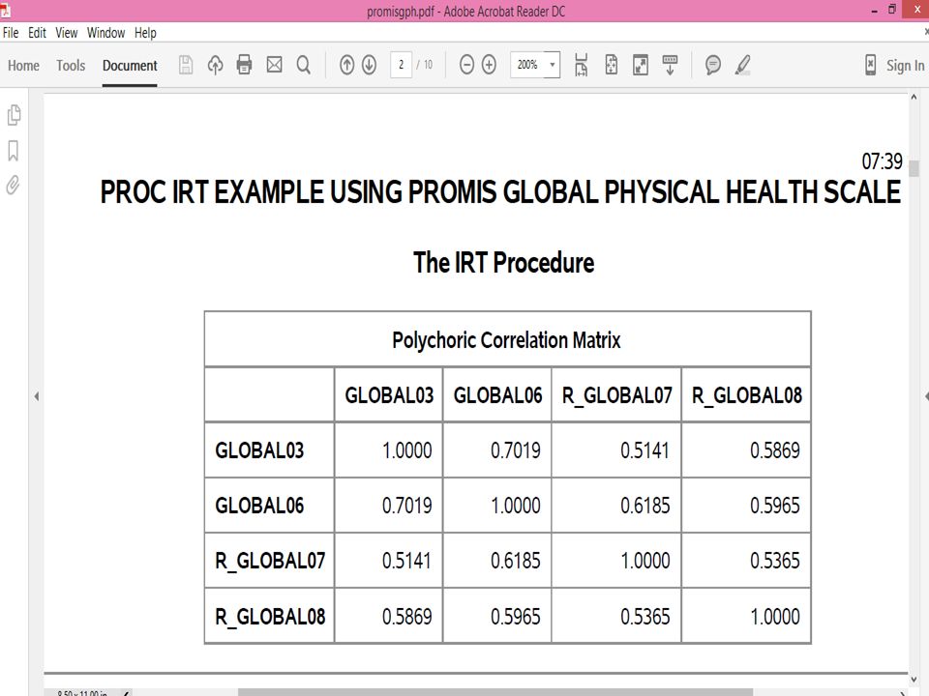Zoom in with plus icon
929x696 pixels.
click(489, 65)
